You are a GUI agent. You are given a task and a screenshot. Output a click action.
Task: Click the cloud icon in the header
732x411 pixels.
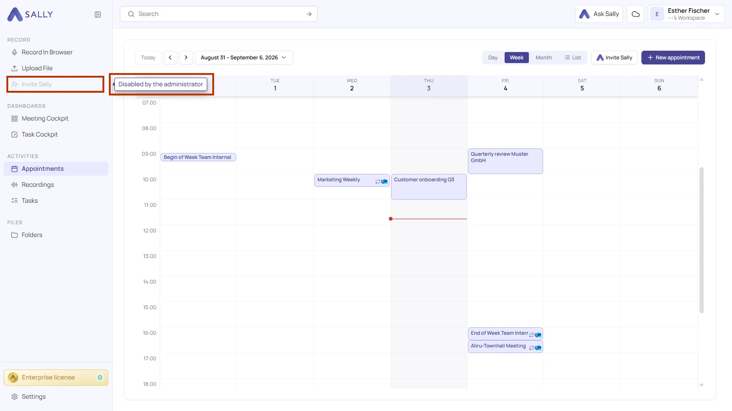635,14
